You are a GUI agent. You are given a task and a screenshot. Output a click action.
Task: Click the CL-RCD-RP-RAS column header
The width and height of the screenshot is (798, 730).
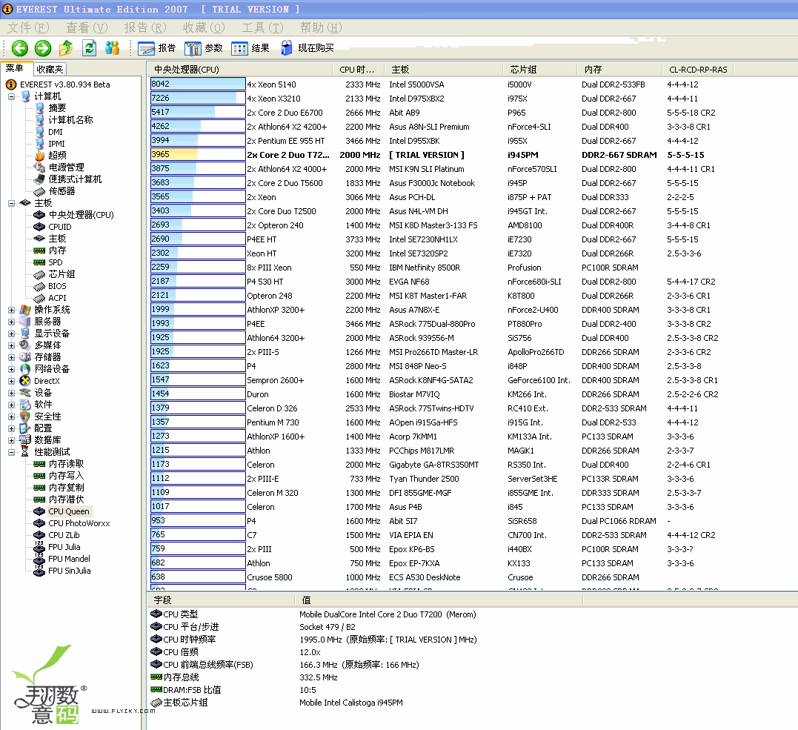(x=697, y=70)
